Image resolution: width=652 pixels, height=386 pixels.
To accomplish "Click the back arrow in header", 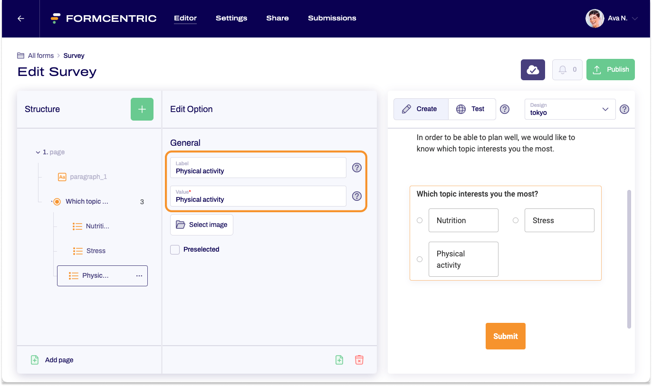I will click(x=20, y=19).
